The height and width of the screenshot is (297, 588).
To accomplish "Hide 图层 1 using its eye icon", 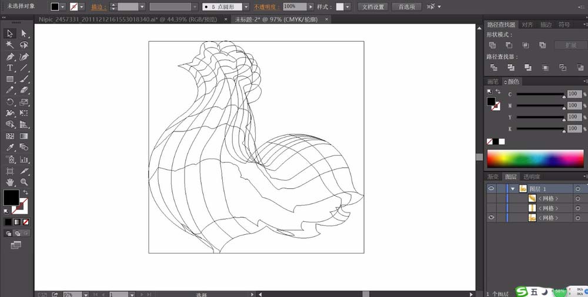I will [491, 188].
